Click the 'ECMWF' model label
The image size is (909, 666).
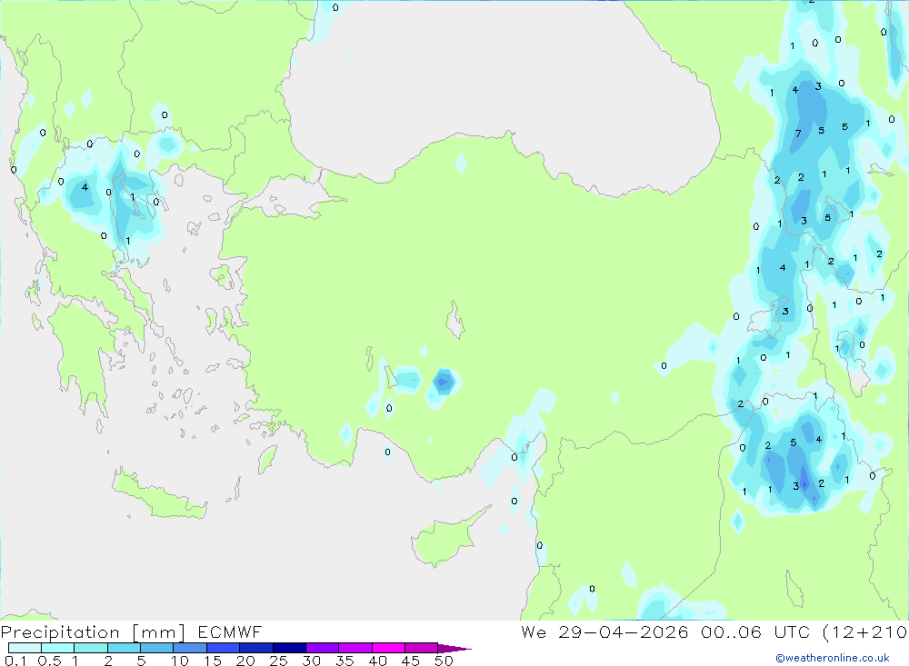tap(230, 631)
